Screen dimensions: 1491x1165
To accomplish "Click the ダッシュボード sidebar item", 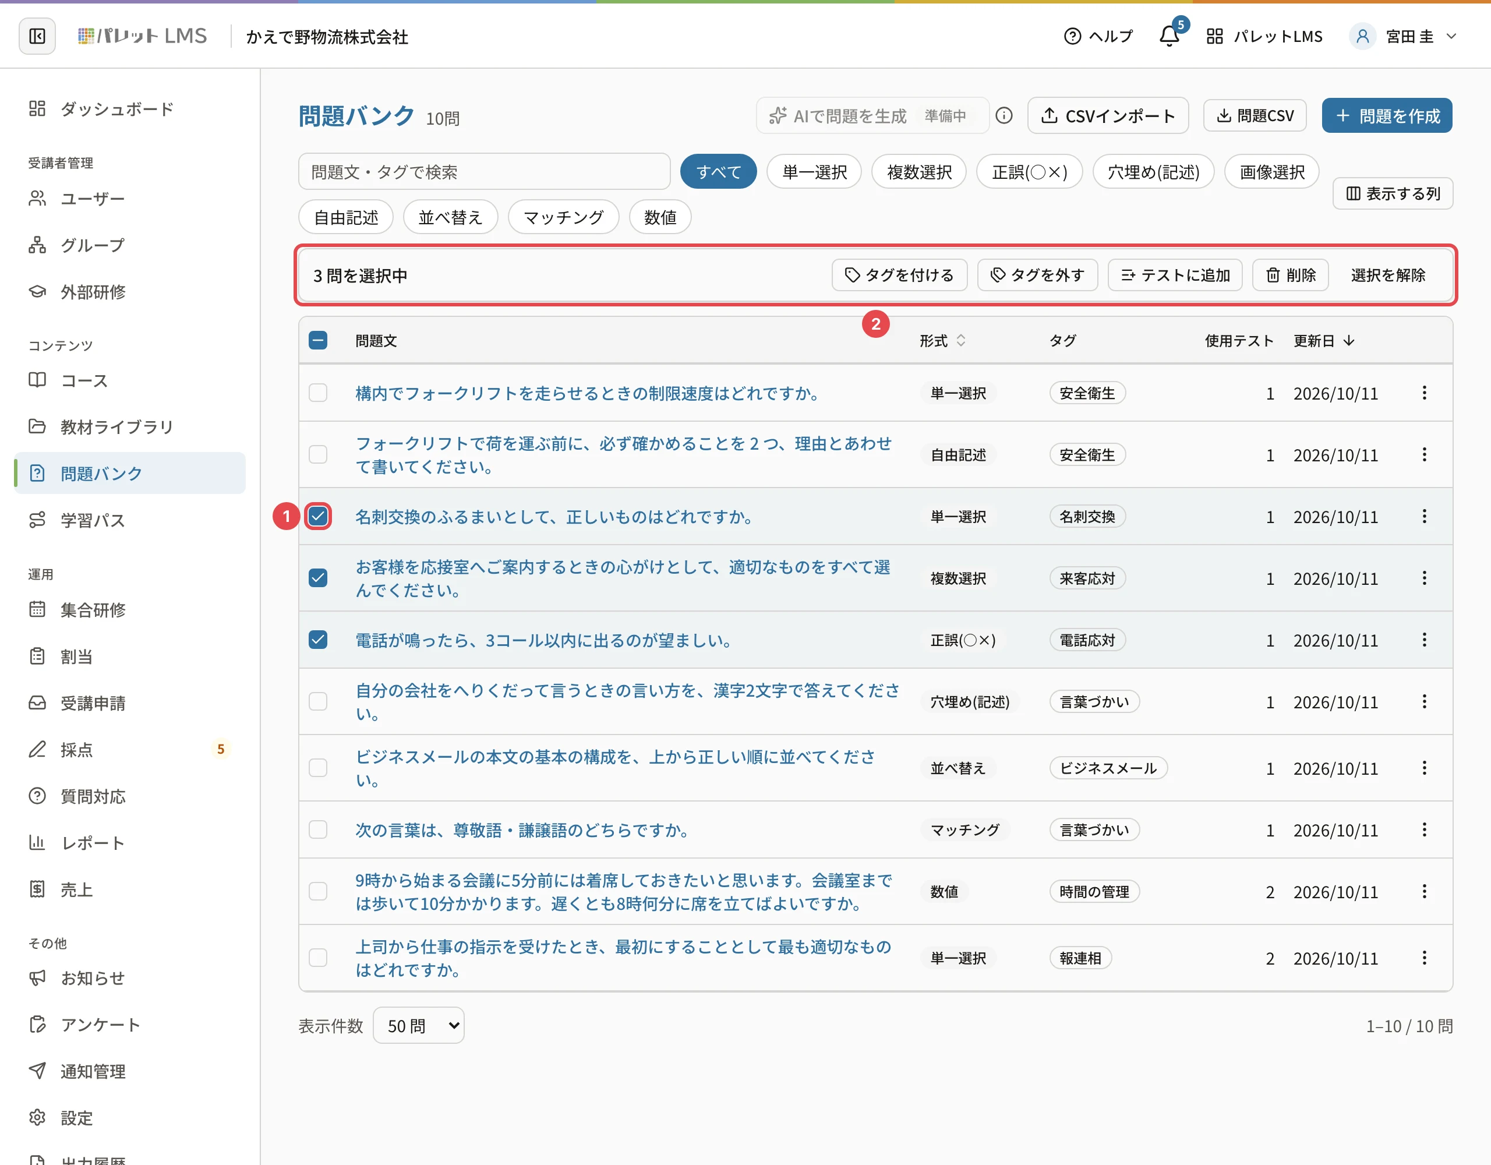I will tap(130, 108).
